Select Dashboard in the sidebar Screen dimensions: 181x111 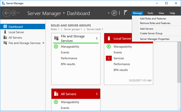(x=23, y=27)
